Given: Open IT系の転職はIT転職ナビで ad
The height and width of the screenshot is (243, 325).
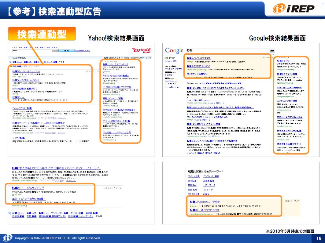Looking at the screenshot, I should tap(25, 89).
